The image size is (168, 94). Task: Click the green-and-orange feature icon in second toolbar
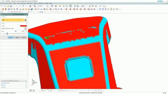click(32, 9)
